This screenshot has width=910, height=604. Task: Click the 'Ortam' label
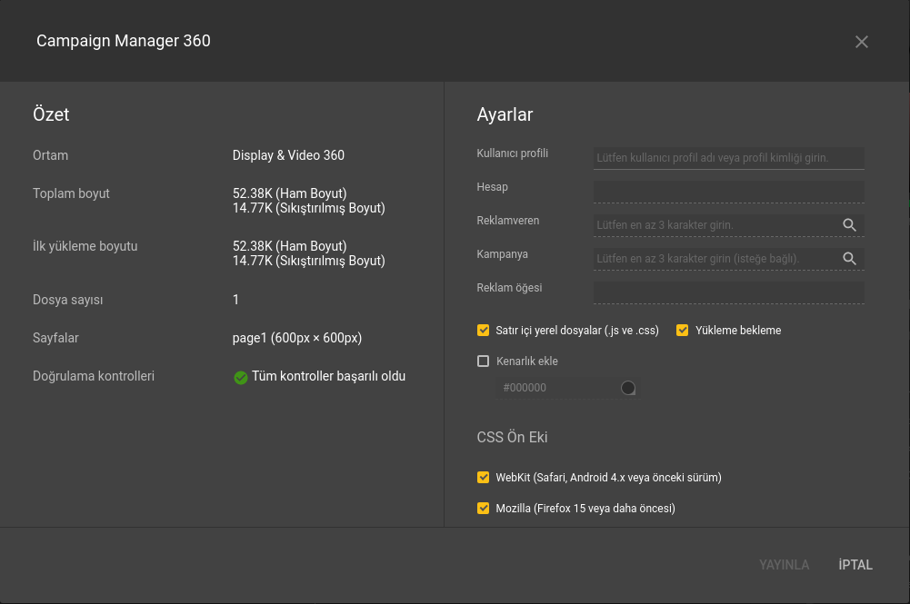tap(51, 155)
